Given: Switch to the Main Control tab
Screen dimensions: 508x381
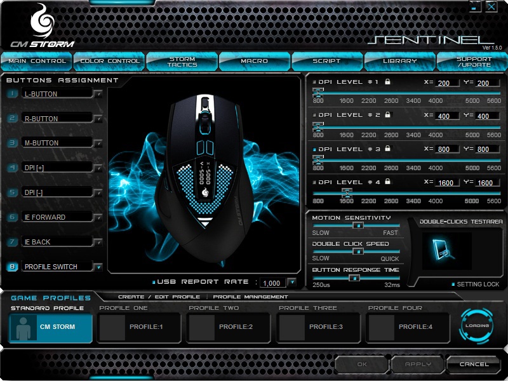Looking at the screenshot, I should coord(37,61).
